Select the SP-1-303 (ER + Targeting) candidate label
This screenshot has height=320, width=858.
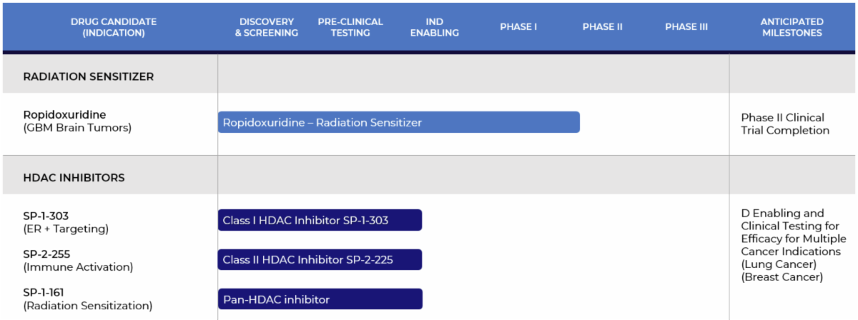point(66,222)
